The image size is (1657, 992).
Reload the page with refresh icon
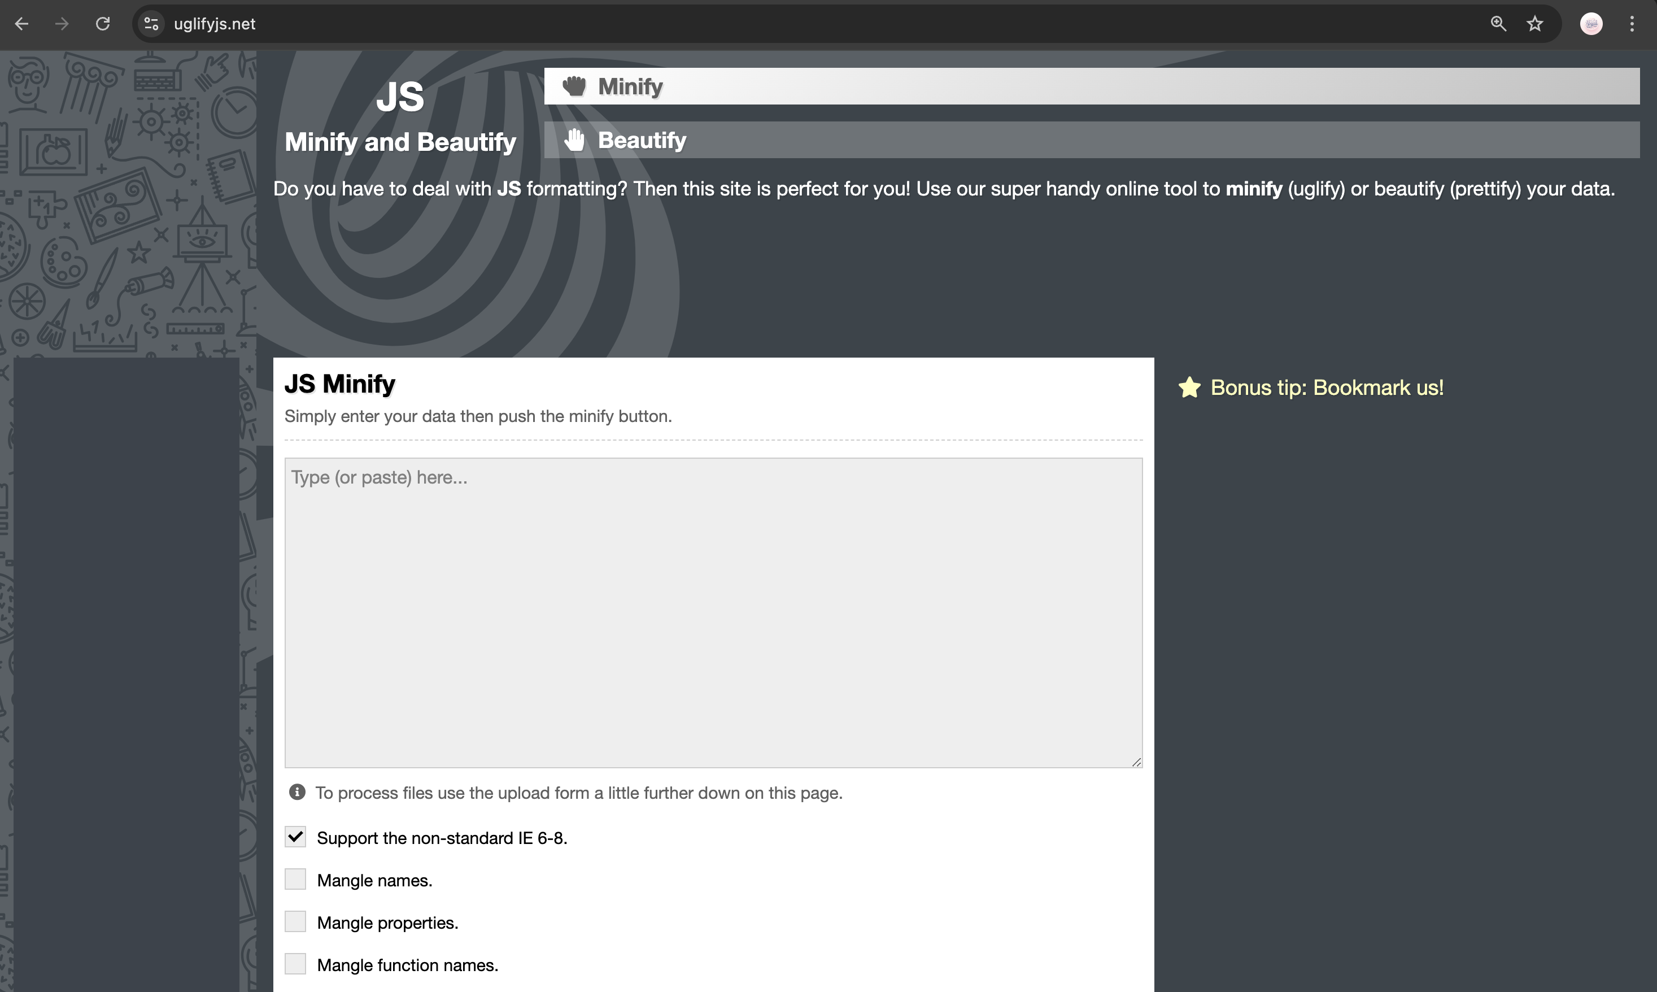(x=102, y=24)
